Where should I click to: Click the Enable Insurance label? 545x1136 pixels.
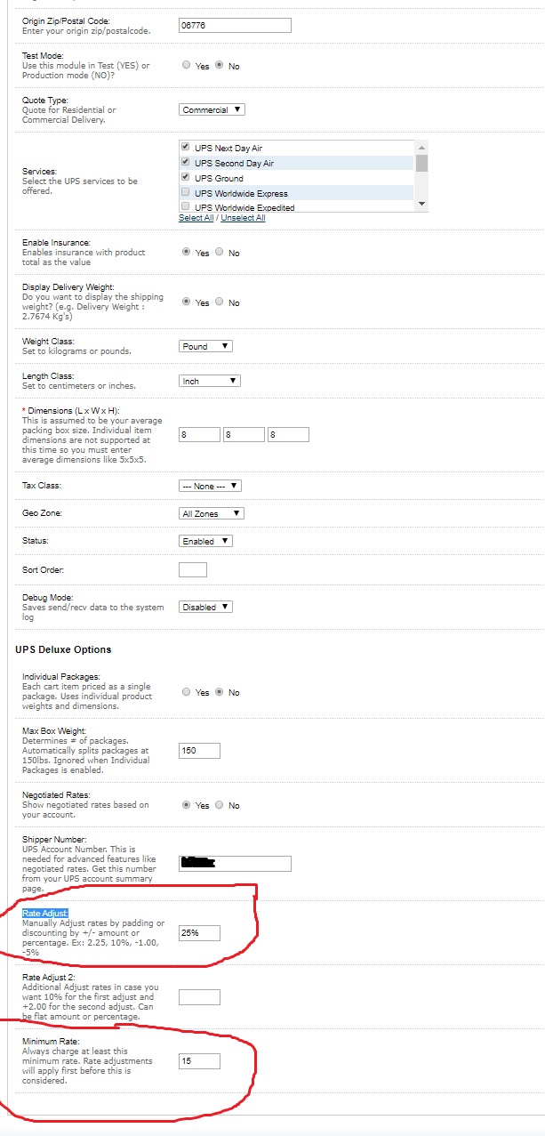pyautogui.click(x=56, y=242)
